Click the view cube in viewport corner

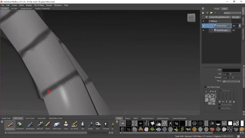[191, 18]
